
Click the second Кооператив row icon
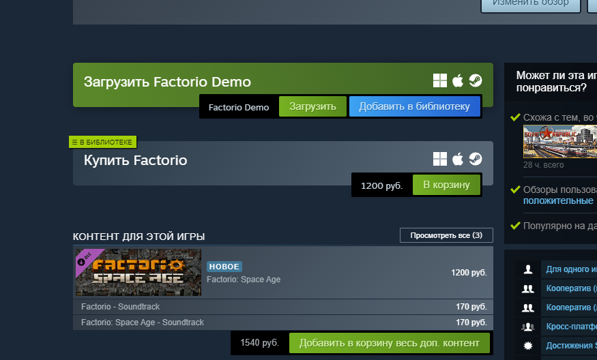(x=527, y=307)
